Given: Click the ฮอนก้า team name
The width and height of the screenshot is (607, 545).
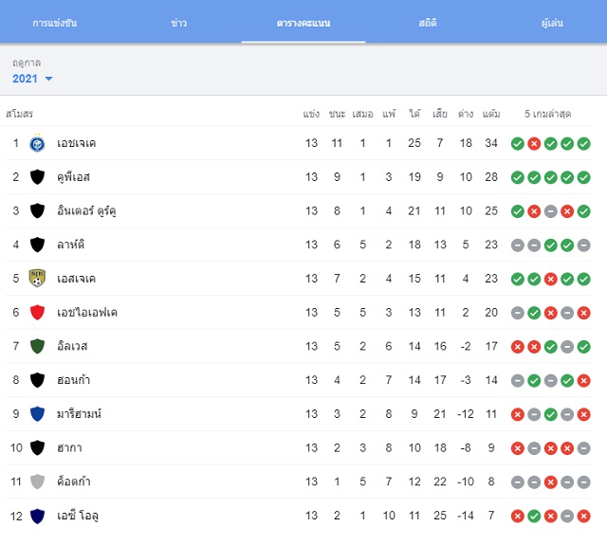Looking at the screenshot, I should (x=74, y=380).
